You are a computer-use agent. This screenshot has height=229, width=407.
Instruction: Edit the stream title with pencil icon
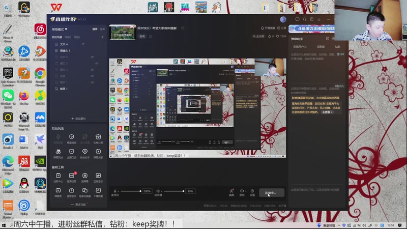183,28
